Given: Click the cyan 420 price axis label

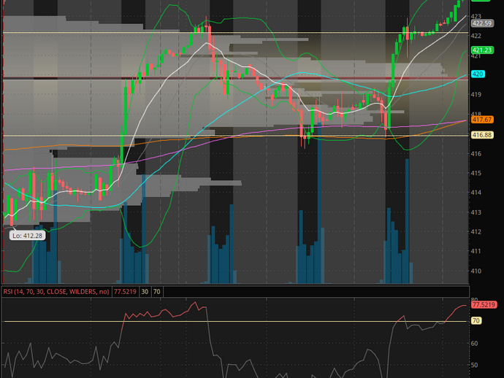Looking at the screenshot, I should (478, 74).
